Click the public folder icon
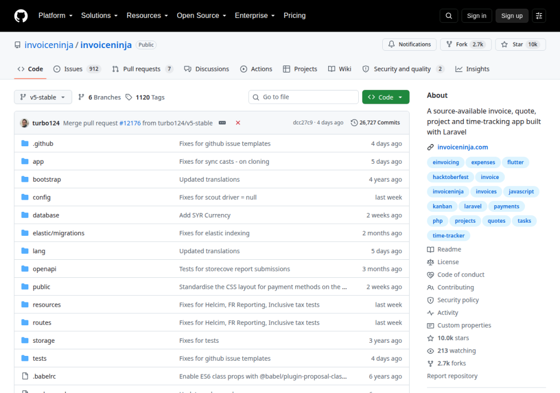 coord(25,287)
